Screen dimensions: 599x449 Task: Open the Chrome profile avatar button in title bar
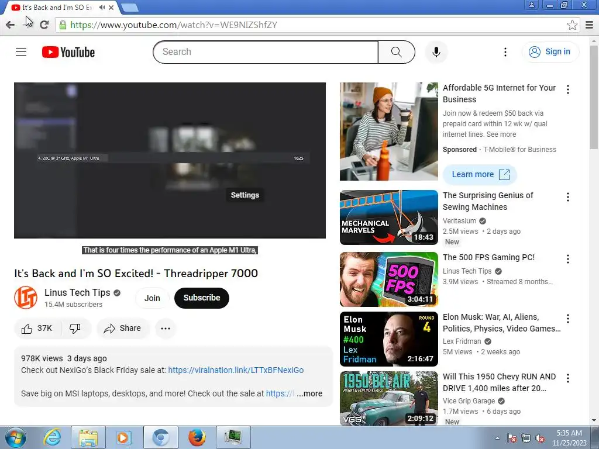pos(531,5)
